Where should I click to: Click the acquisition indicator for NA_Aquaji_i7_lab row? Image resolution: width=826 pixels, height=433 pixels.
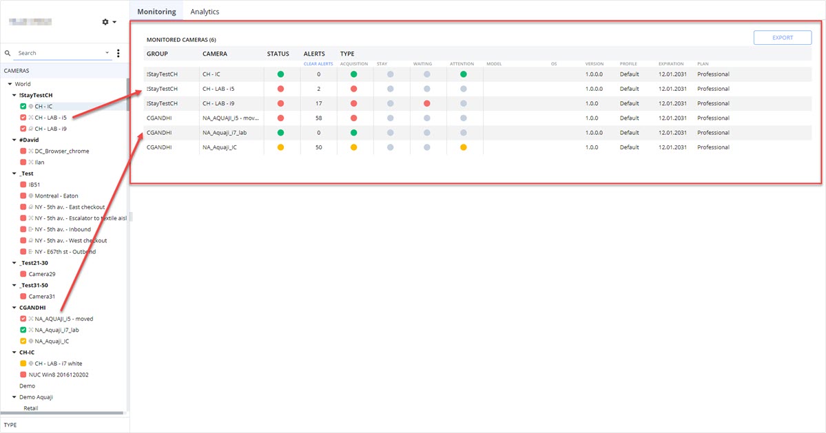coord(354,133)
